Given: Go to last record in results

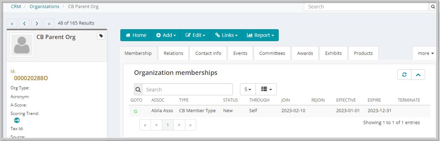Looking at the screenshot, I should [x=49, y=24].
